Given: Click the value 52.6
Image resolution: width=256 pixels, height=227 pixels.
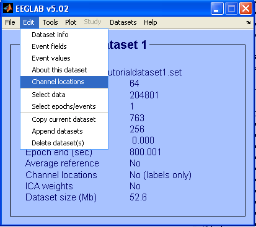Looking at the screenshot, I should (138, 197).
